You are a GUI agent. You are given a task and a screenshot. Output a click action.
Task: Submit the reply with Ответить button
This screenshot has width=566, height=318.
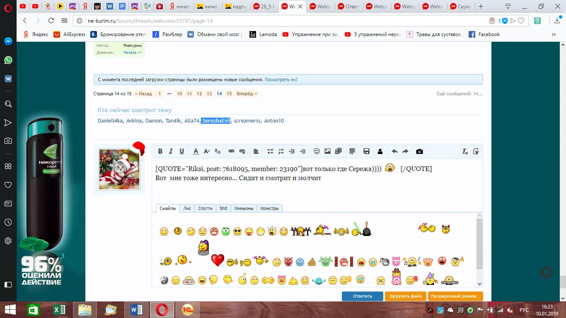363,296
